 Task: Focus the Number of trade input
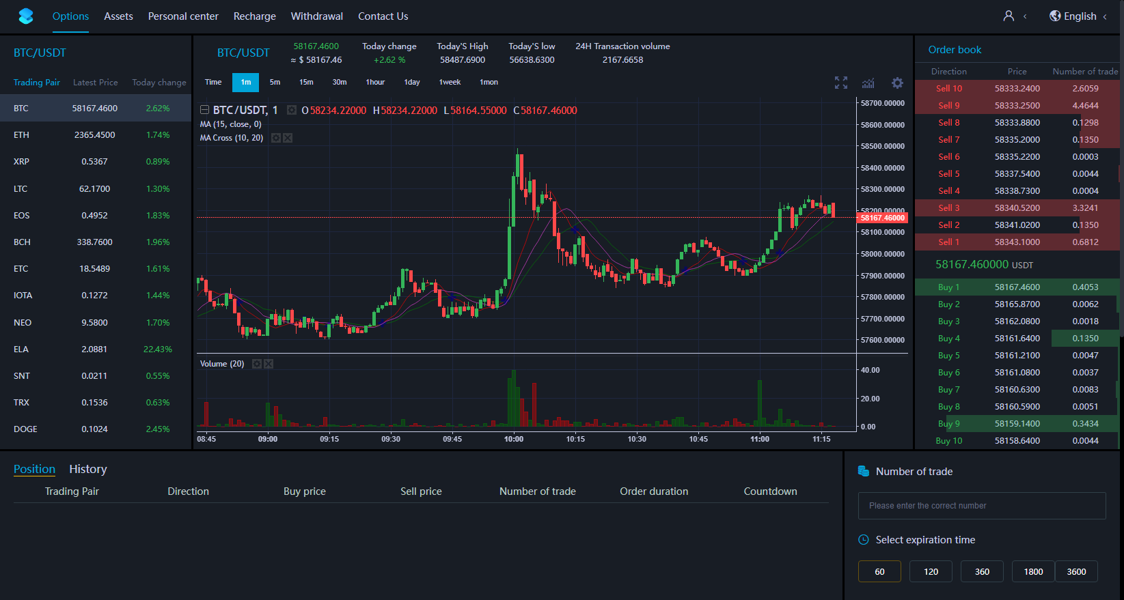coord(982,506)
